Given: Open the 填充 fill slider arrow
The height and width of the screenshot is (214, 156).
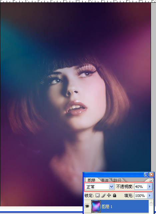Looking at the screenshot, I should [149, 196].
